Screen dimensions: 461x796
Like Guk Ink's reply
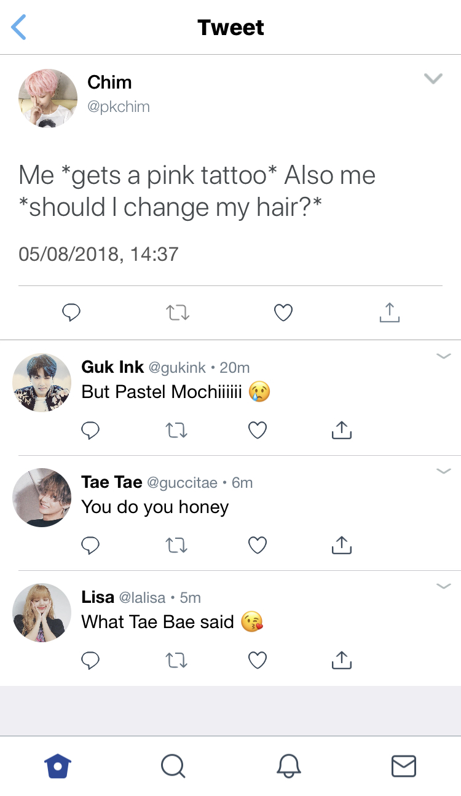pyautogui.click(x=258, y=431)
